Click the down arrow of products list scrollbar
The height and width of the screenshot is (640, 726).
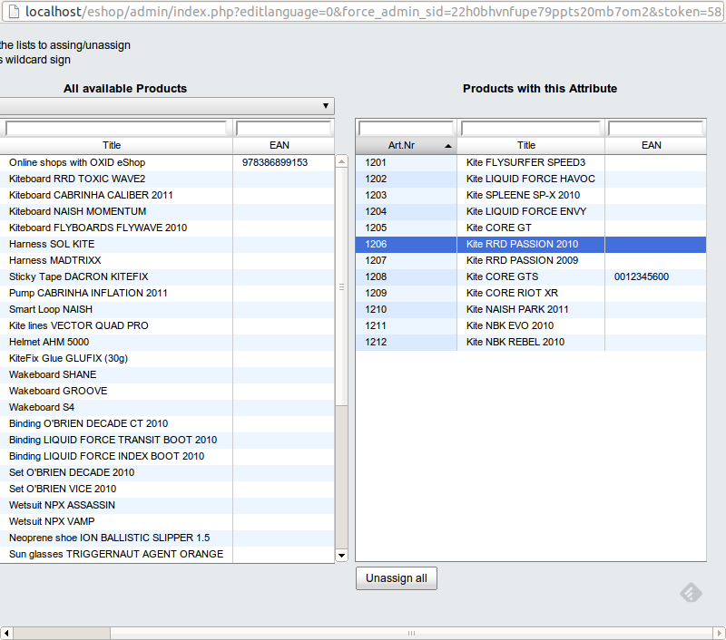coord(341,555)
